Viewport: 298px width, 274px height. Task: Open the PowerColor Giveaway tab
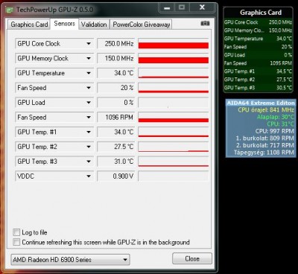141,25
